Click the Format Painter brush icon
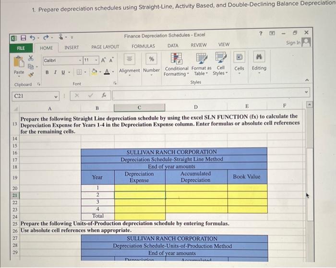 point(31,74)
